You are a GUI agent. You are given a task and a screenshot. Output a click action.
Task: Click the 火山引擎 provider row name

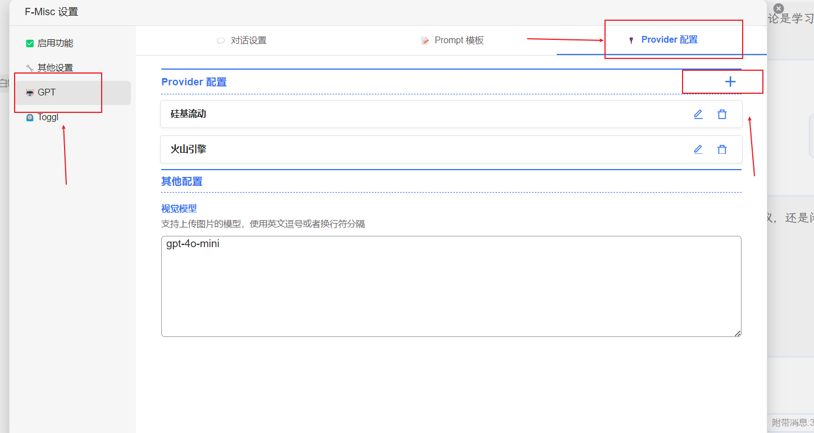pyautogui.click(x=188, y=149)
